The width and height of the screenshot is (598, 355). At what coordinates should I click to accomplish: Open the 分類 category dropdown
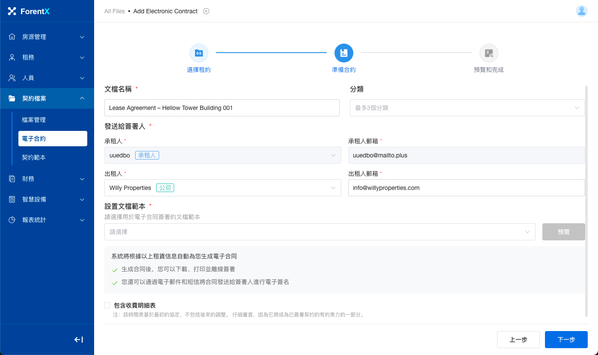click(467, 108)
